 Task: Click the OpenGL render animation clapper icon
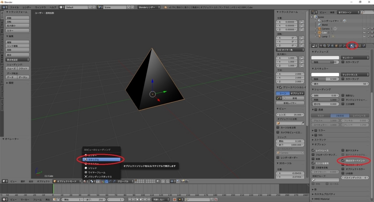point(186,181)
